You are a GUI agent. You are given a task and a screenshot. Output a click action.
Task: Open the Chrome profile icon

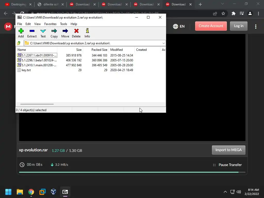point(250,13)
